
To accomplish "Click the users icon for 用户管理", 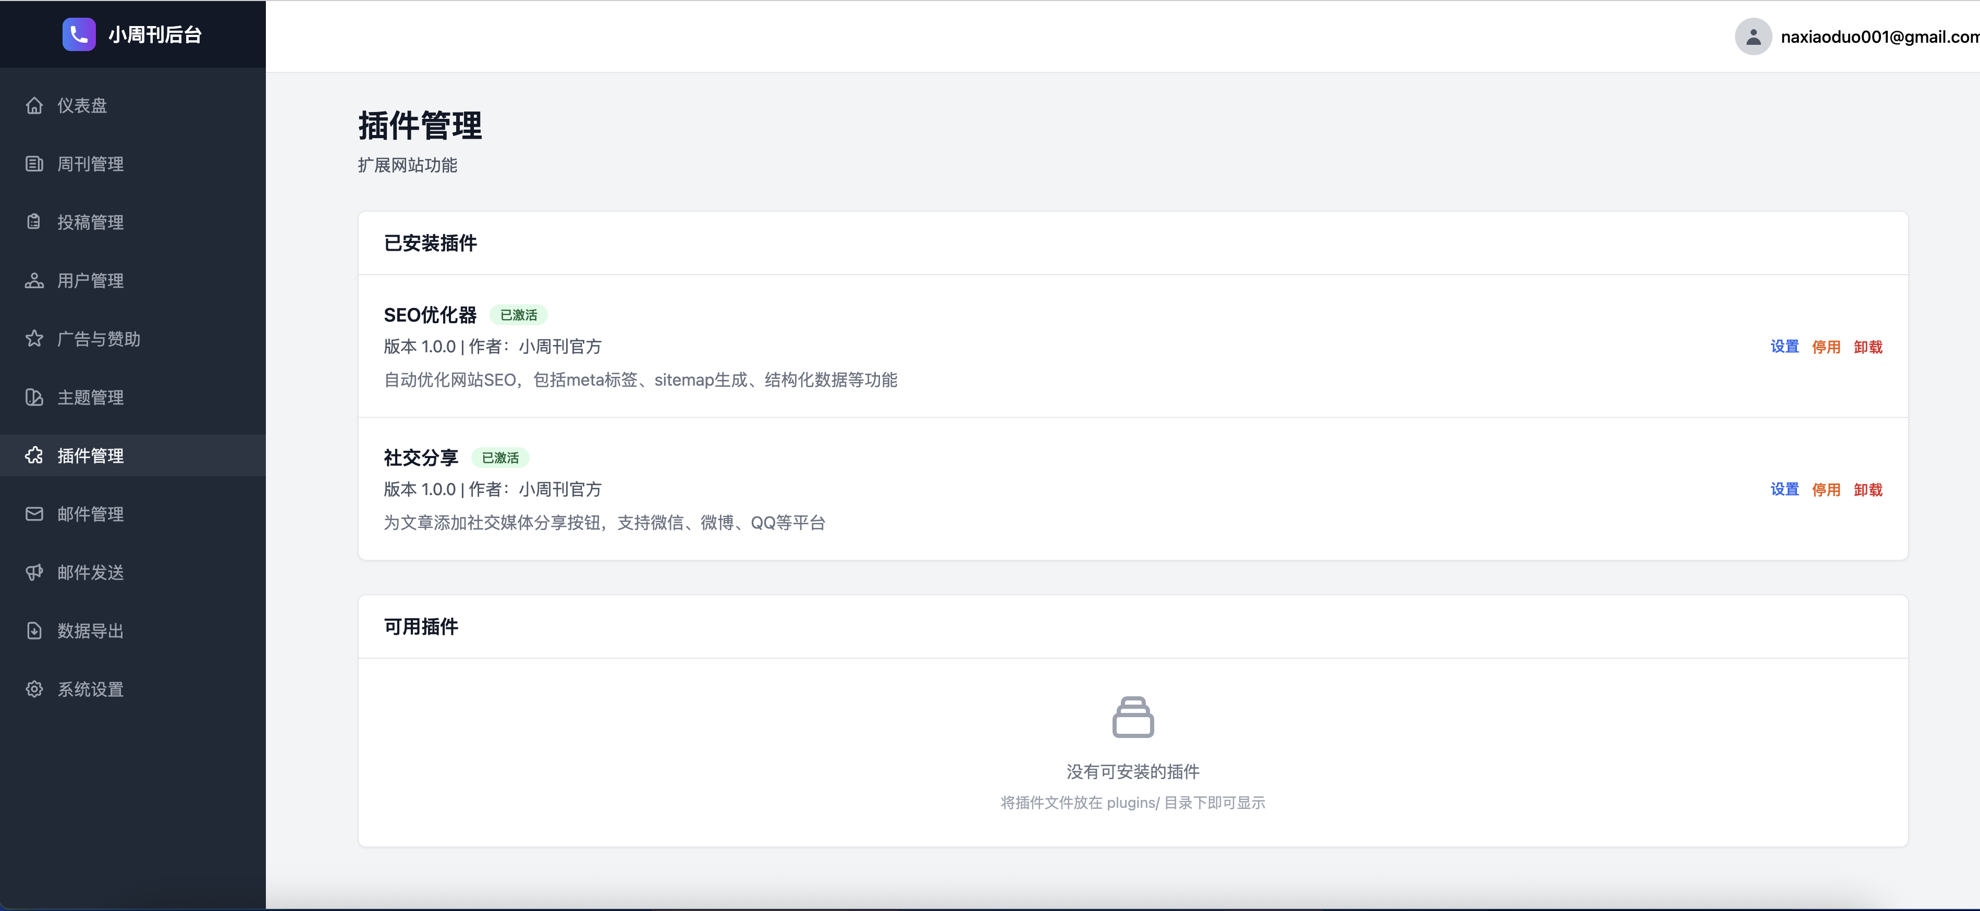I will click(34, 280).
